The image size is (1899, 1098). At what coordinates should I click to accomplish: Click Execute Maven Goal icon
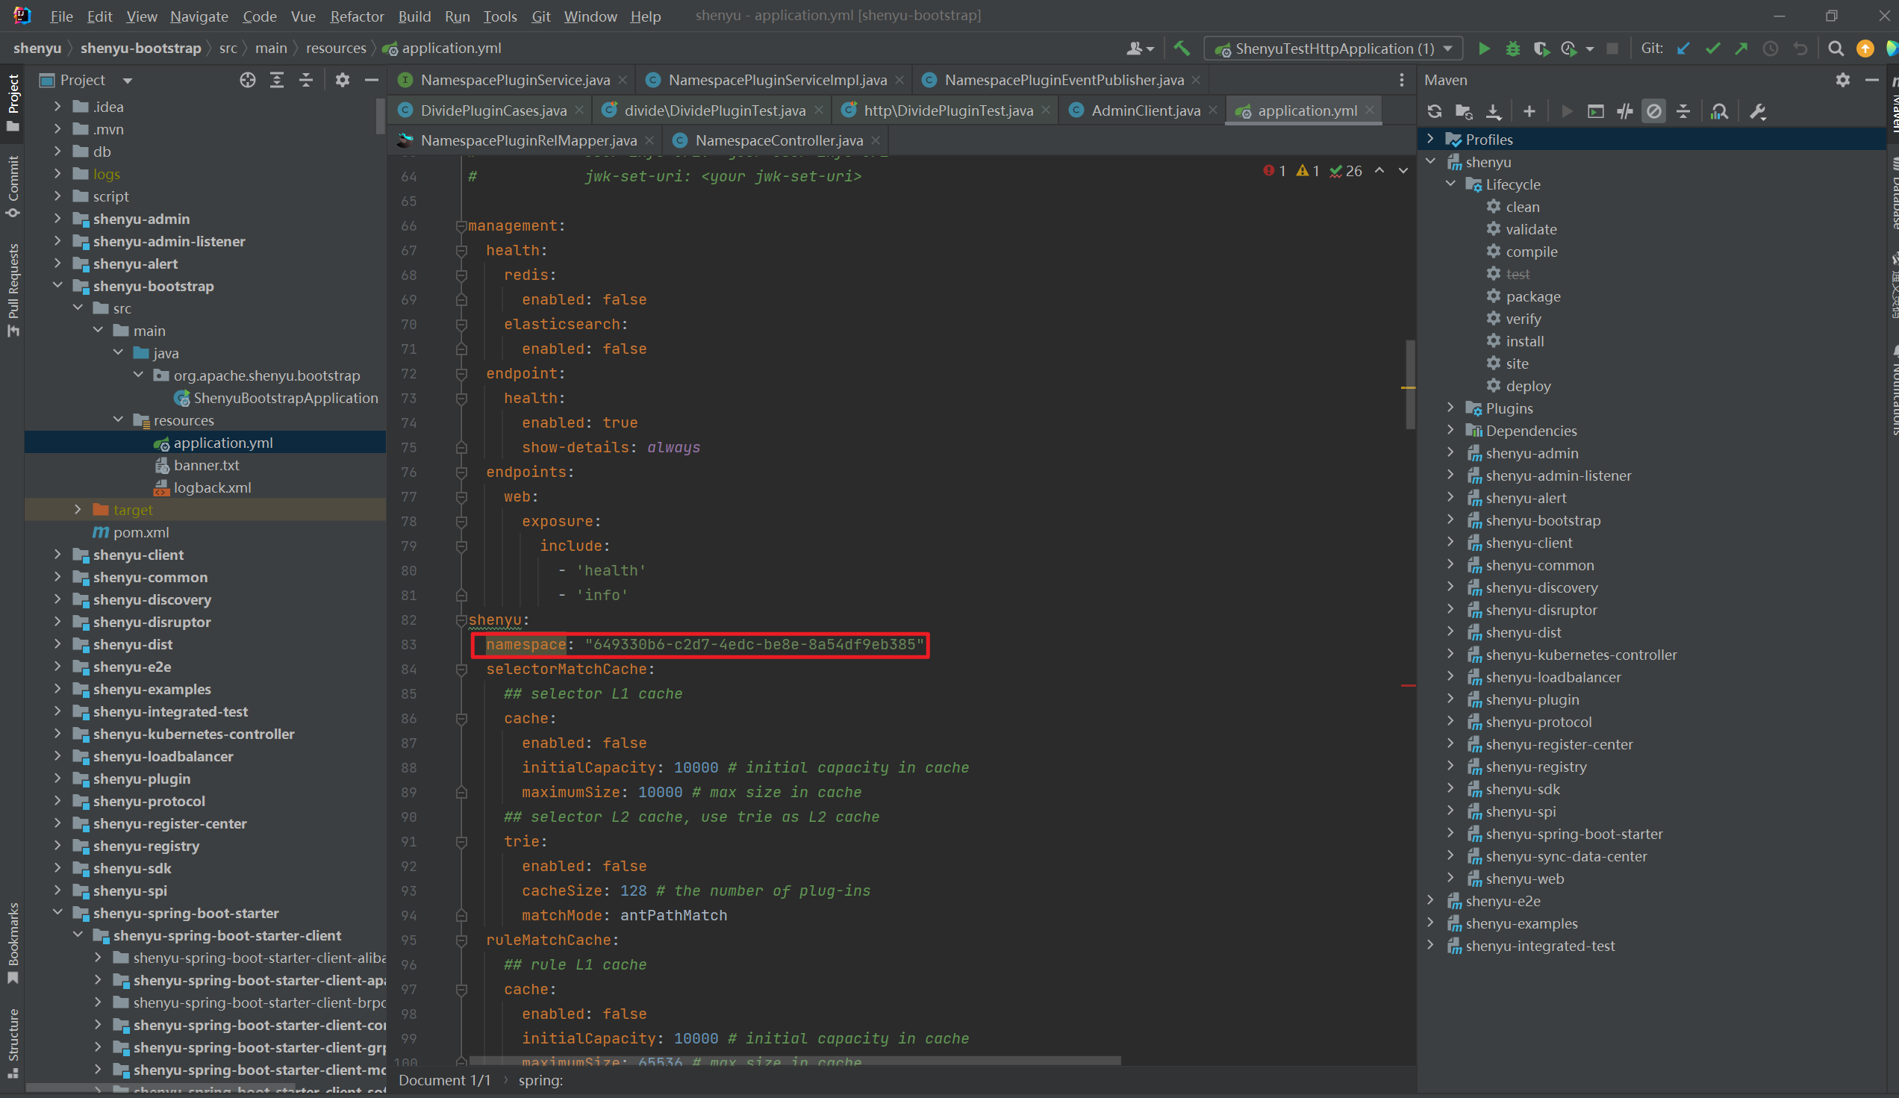pos(1595,111)
